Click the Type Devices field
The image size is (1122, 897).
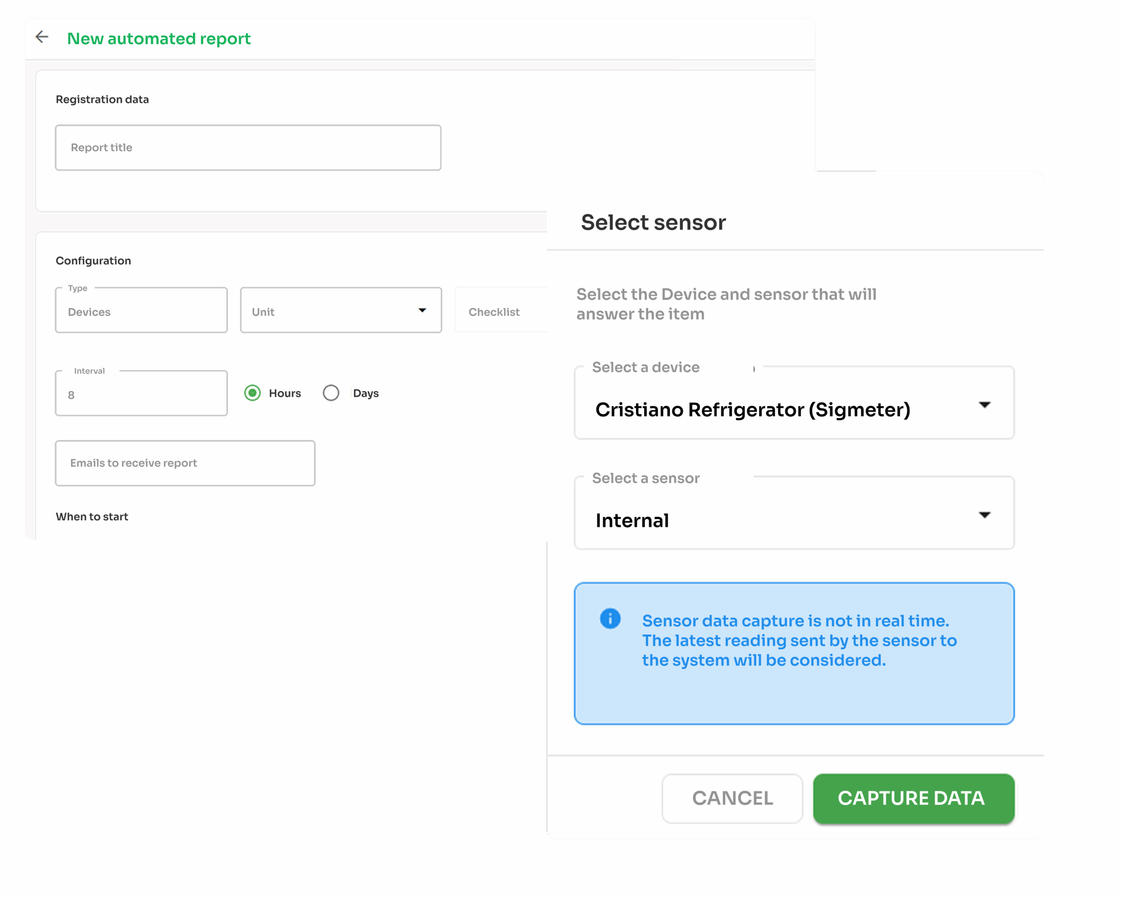(x=141, y=311)
